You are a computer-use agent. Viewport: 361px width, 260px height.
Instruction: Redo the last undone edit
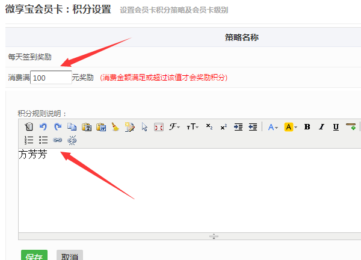58,127
